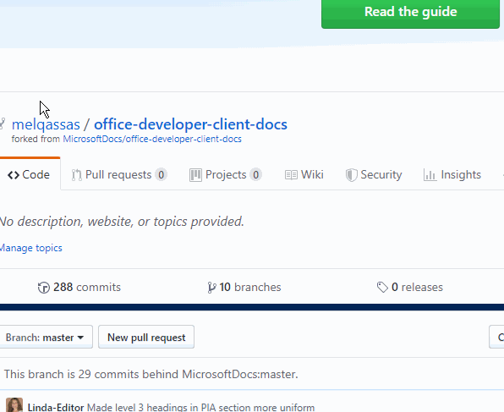Click the shield icon beside Security

click(x=351, y=175)
